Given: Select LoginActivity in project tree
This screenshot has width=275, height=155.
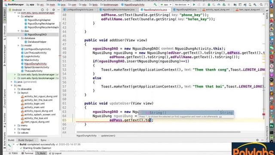Looking at the screenshot, I should [x=32, y=56].
